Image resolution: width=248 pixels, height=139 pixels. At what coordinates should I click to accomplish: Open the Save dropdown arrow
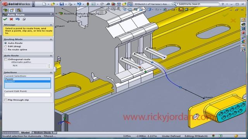point(65,4)
